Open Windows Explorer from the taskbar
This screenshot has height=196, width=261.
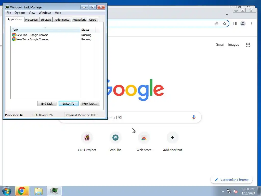[38, 191]
